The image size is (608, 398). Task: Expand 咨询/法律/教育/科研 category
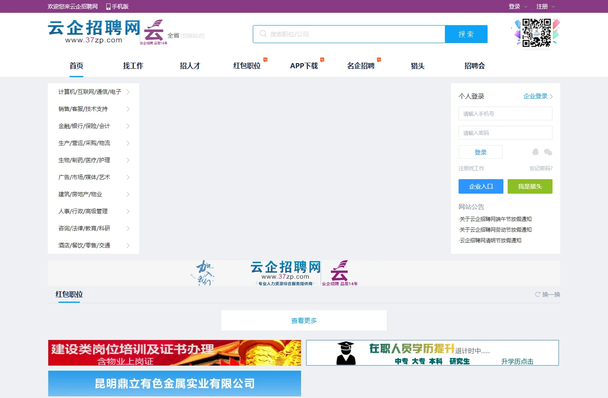(94, 228)
